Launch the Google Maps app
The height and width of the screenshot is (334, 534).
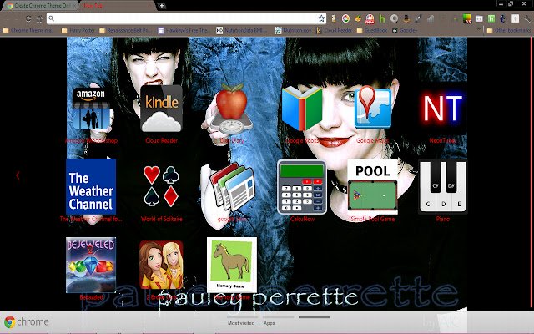(x=373, y=108)
